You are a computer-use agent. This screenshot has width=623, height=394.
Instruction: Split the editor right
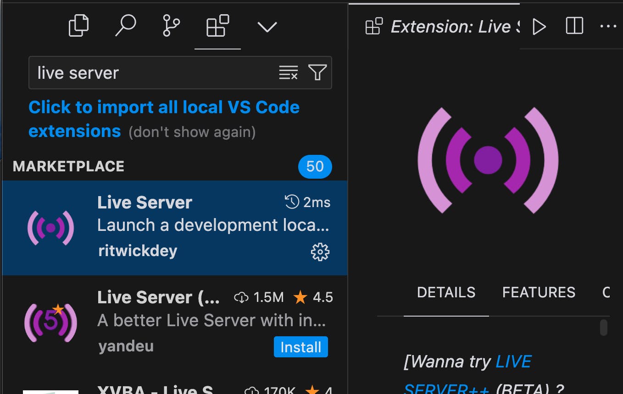(574, 26)
